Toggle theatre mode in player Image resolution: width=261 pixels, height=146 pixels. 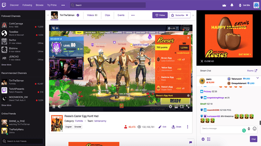coord(182,107)
